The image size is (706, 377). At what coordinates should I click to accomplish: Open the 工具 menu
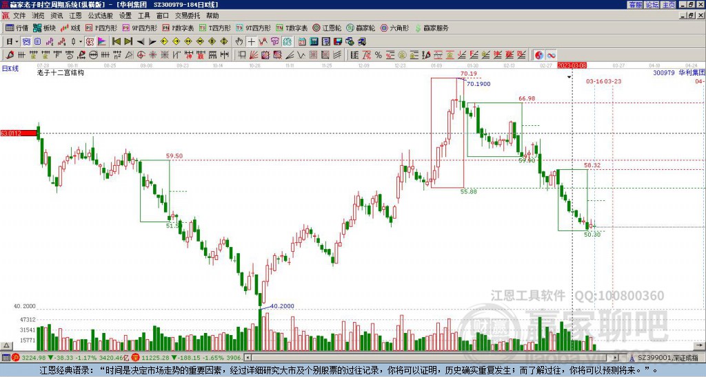[143, 16]
